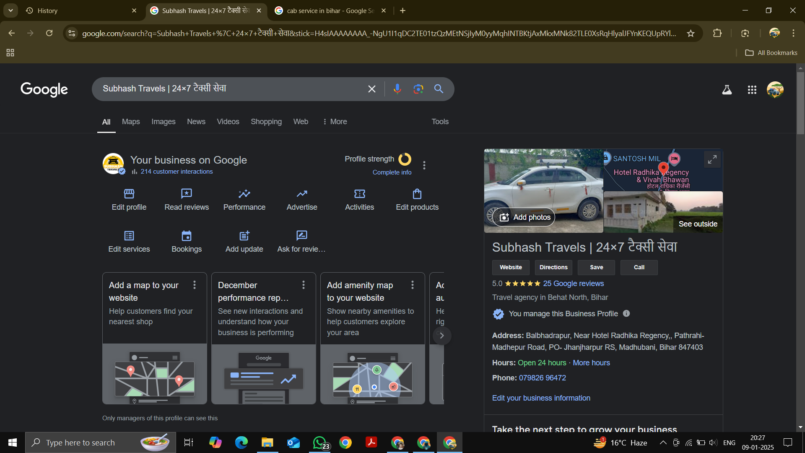Open Bookings
This screenshot has width=805, height=453.
[187, 242]
